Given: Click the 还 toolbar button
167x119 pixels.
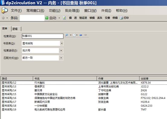Looking at the screenshot, I should tap(75, 18).
